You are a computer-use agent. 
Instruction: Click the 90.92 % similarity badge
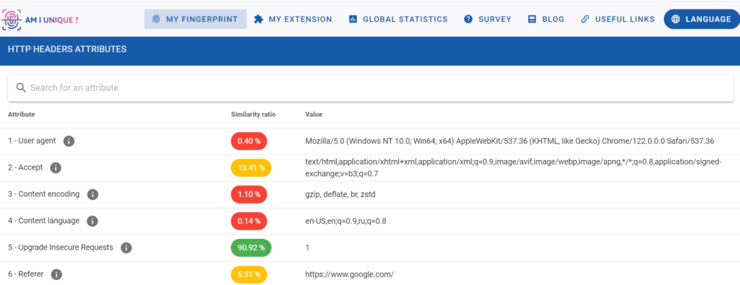(x=251, y=247)
